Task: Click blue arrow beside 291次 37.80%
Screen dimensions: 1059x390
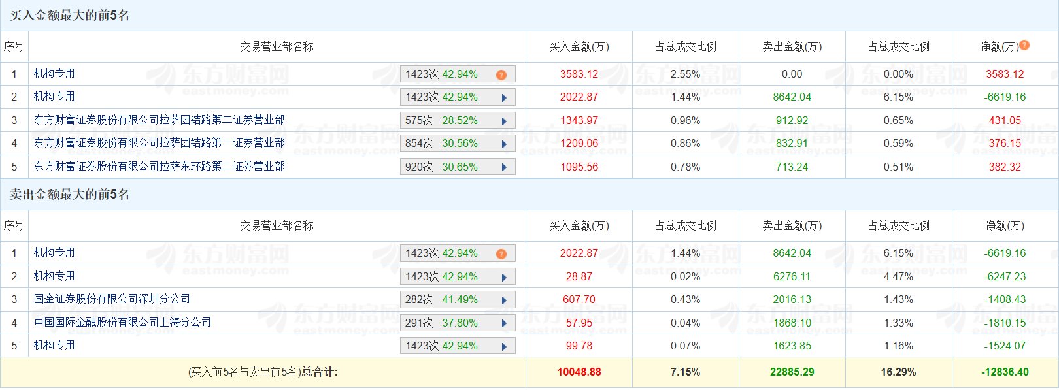Action: pyautogui.click(x=504, y=323)
